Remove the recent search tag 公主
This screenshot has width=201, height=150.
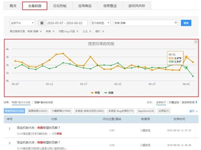tap(90, 31)
